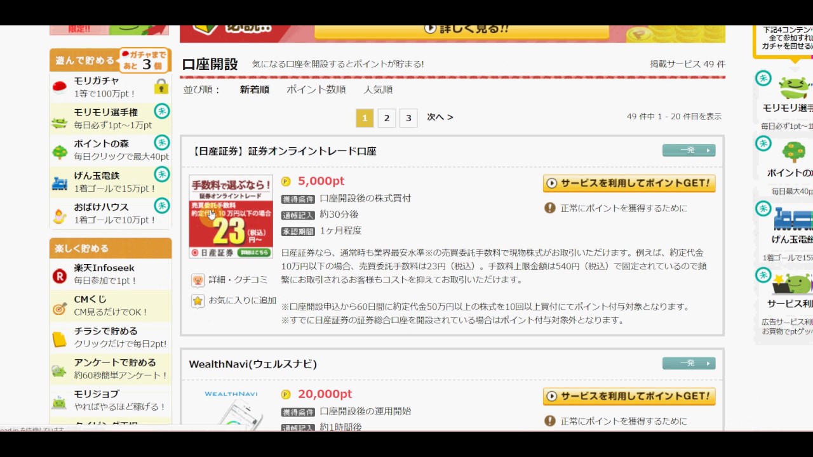Open the チラシで貯める yellow icon
Screen dimensions: 813x457
60,340
